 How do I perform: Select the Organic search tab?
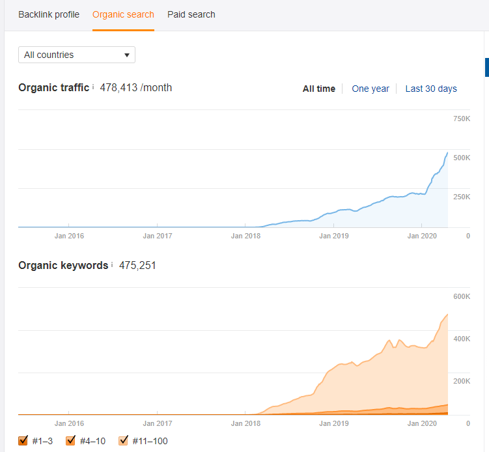123,14
